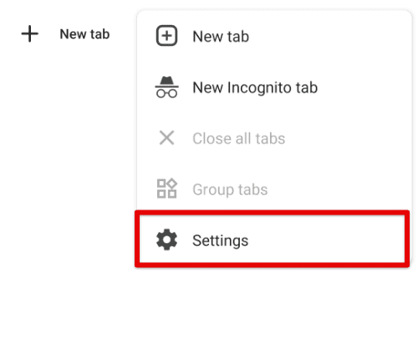This screenshot has width=418, height=364.
Task: Click the boxed plus icon in popup menu
Action: coord(166,36)
